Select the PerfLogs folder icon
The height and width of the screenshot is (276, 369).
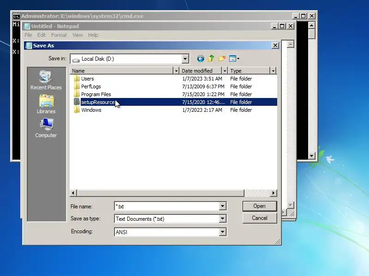click(x=77, y=86)
